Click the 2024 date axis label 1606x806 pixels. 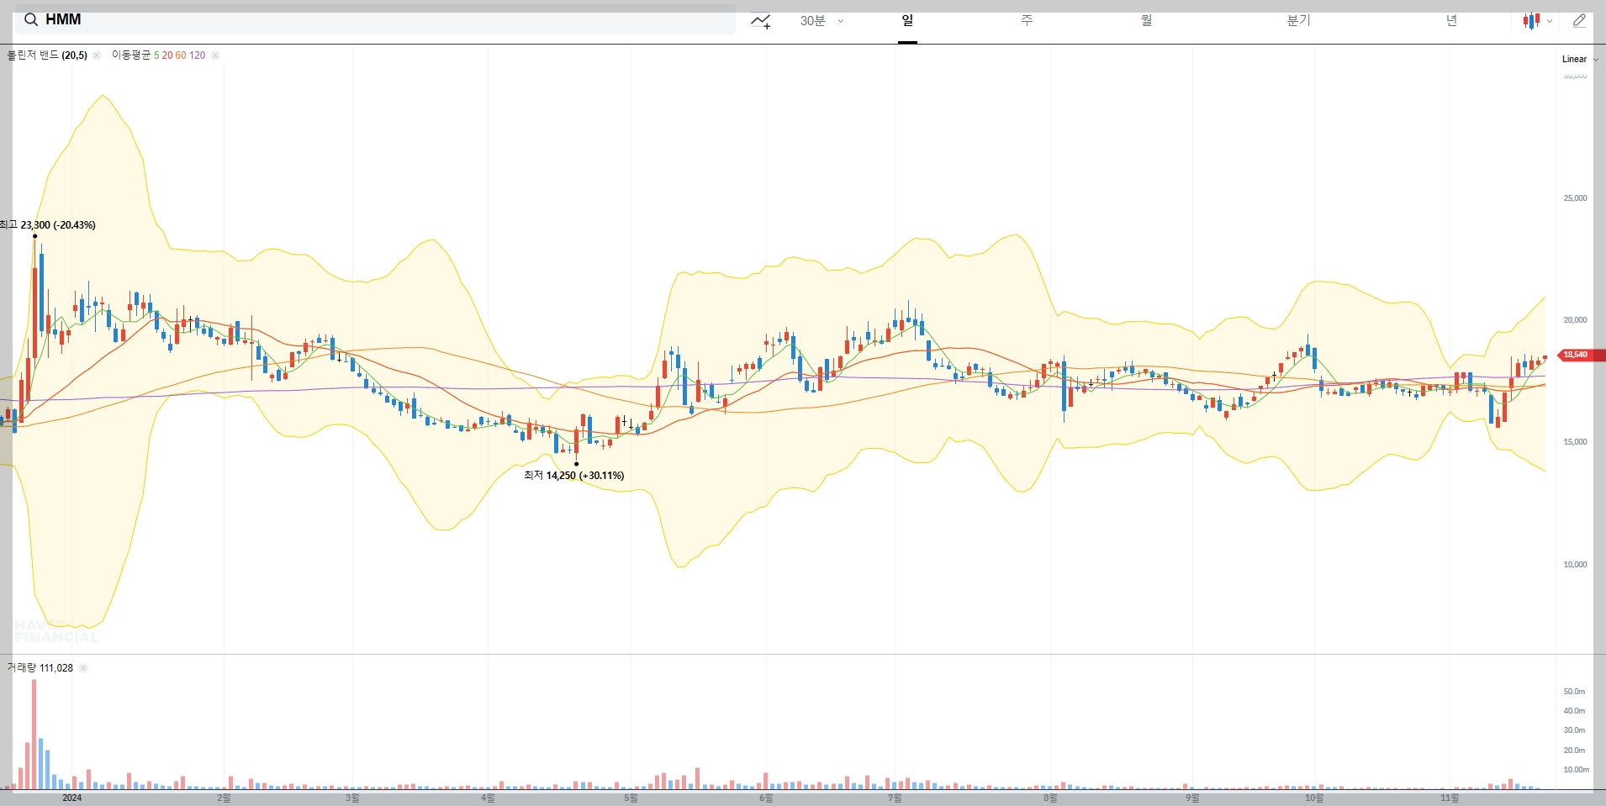point(72,798)
